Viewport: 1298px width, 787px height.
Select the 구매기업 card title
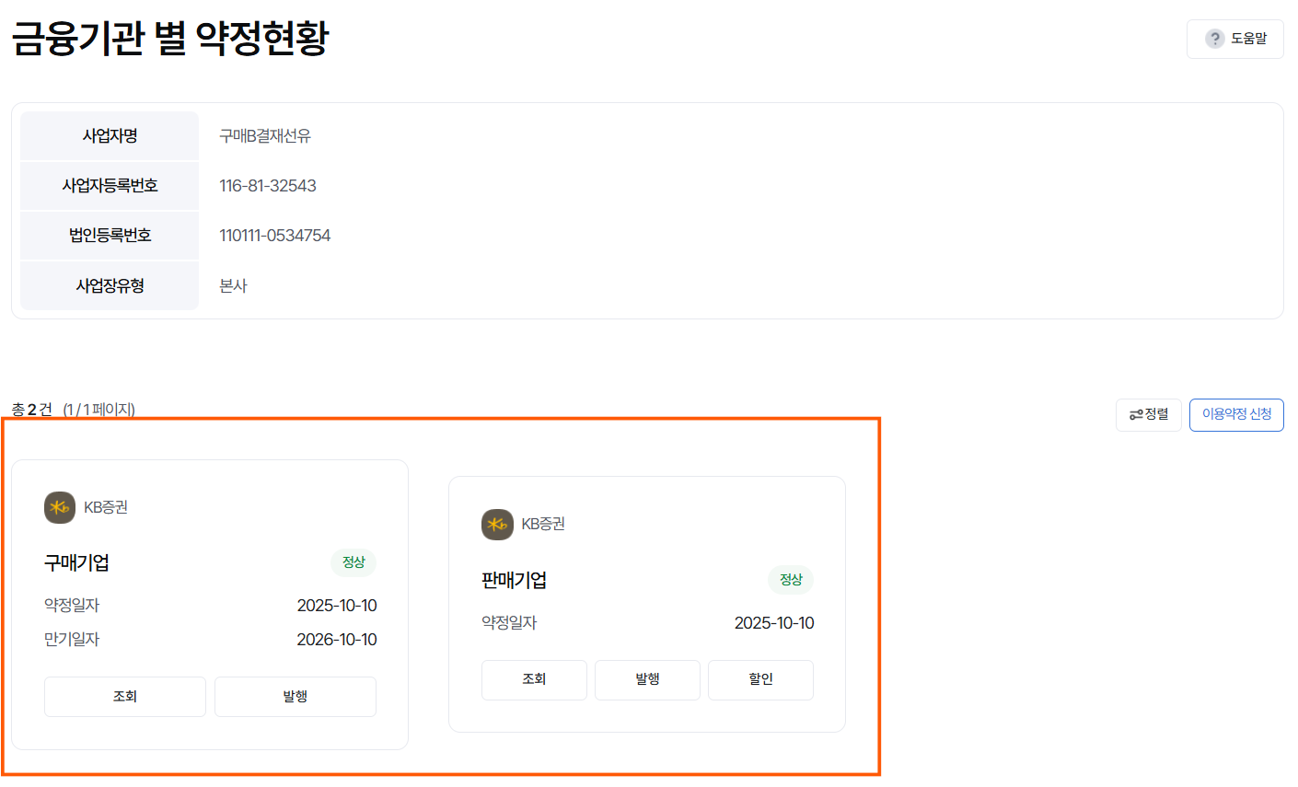(x=76, y=562)
